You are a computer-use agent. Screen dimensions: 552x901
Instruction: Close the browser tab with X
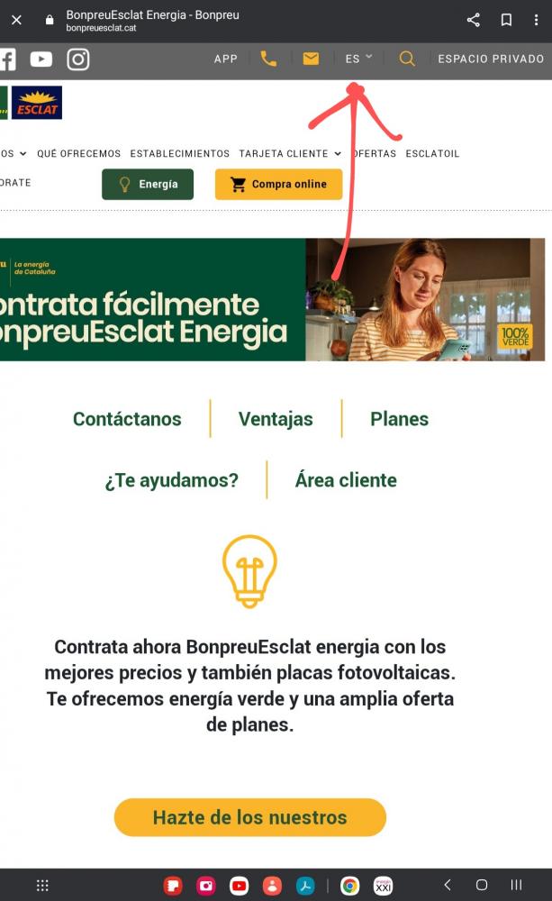(x=16, y=20)
